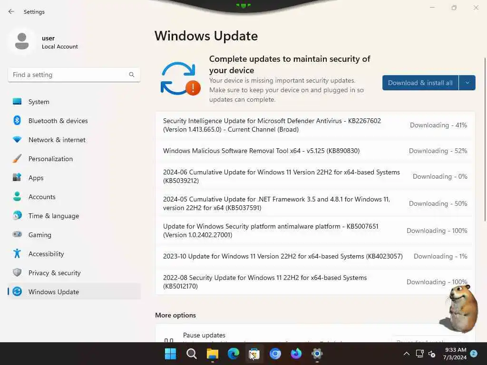Click the Bluetooth icon in sidebar

17,120
